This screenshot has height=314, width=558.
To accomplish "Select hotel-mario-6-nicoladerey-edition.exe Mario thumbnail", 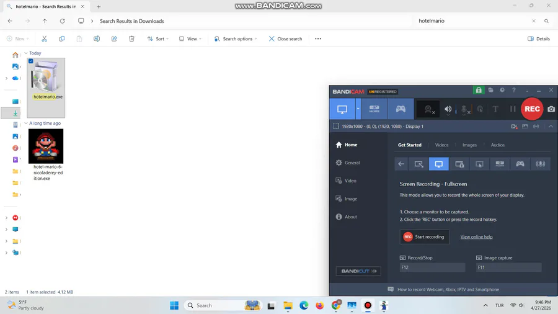I will [x=46, y=146].
